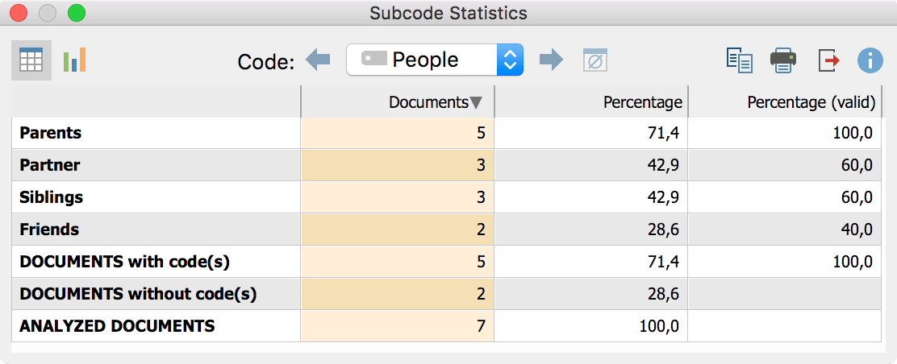Sort by the Documents column header
The height and width of the screenshot is (364, 897).
pyautogui.click(x=398, y=101)
